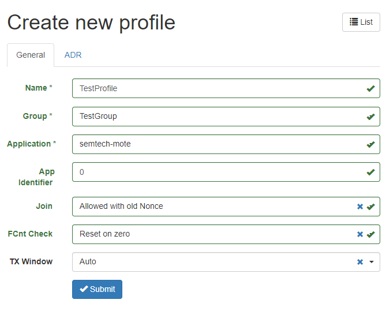
Task: Expand the TX Window dropdown arrow
Action: [372, 262]
